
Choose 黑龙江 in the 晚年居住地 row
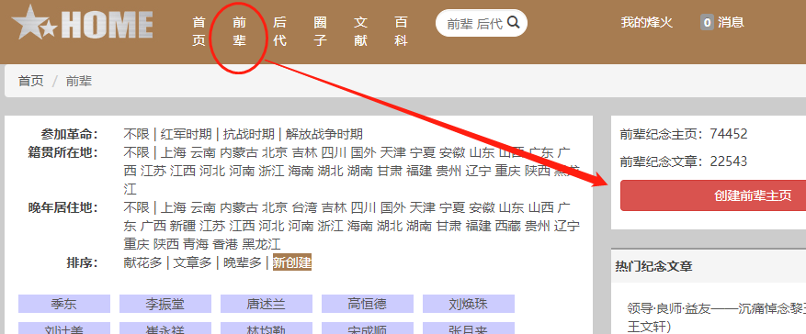pos(261,244)
